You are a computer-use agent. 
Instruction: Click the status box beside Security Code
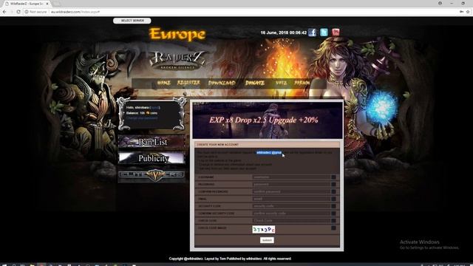[x=333, y=206]
